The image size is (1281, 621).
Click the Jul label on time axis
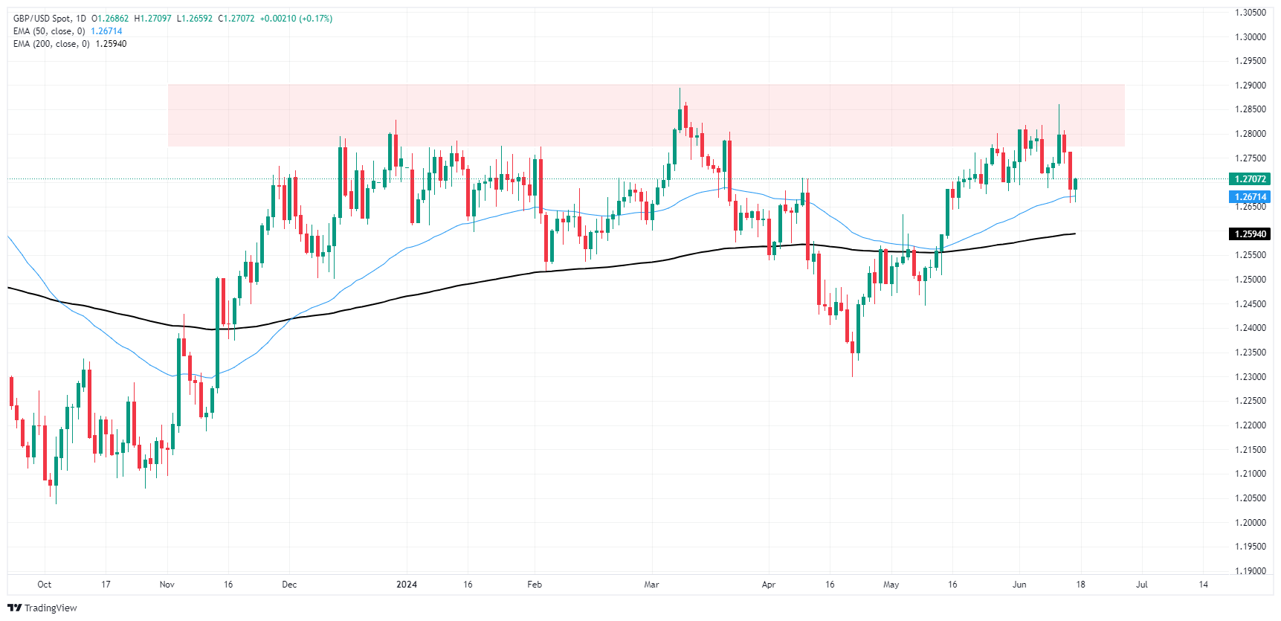click(x=1141, y=585)
